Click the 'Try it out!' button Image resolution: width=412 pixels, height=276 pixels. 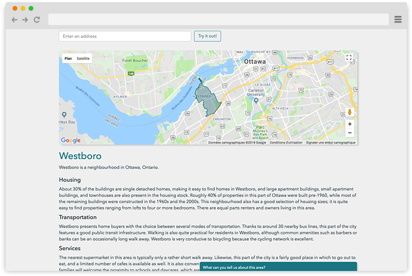(207, 36)
